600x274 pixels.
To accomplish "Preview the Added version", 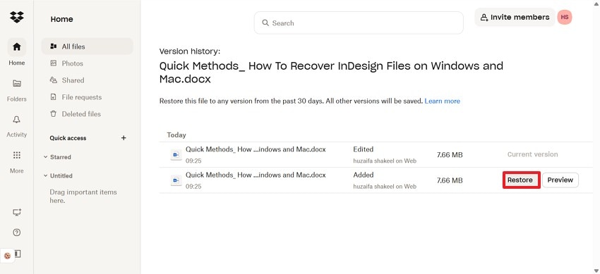I will 560,180.
